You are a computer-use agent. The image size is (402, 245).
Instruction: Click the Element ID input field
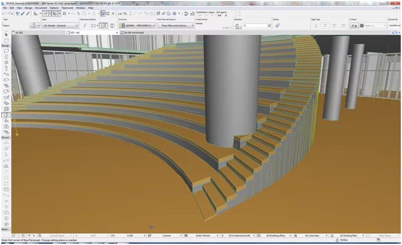pyautogui.click(x=395, y=26)
